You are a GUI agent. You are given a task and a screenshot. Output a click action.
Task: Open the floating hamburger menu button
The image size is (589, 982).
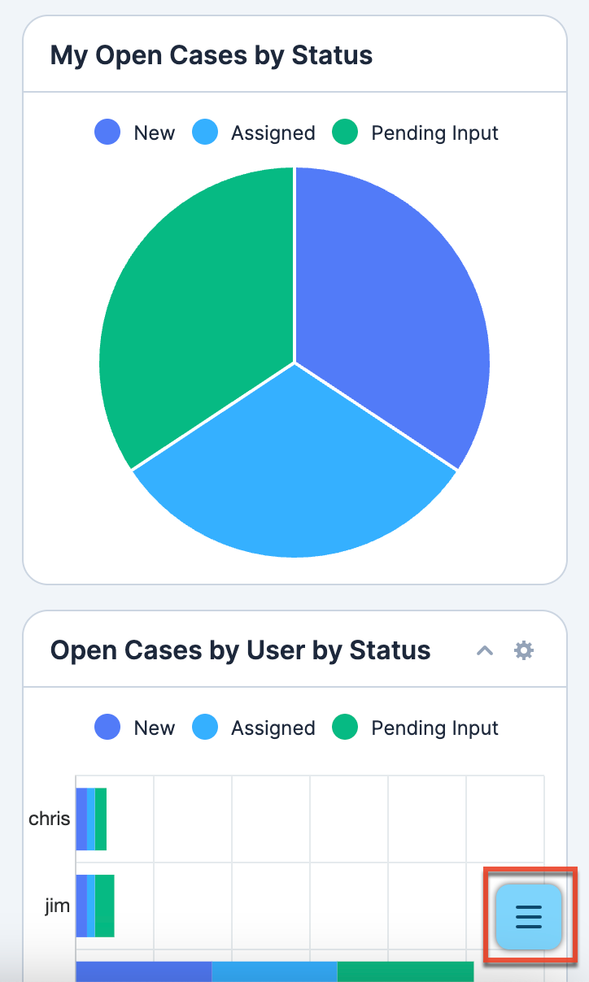(x=529, y=916)
